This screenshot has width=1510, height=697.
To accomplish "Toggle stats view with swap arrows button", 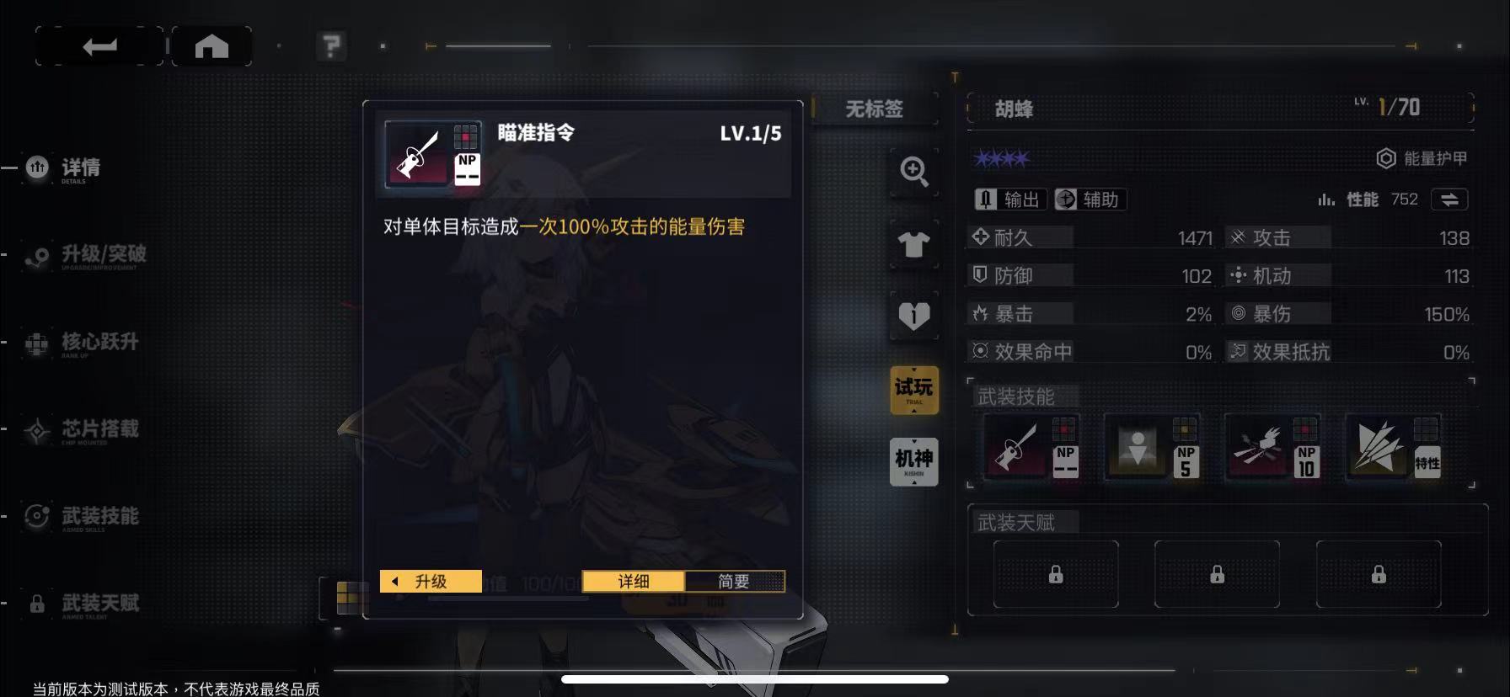I will click(1449, 200).
